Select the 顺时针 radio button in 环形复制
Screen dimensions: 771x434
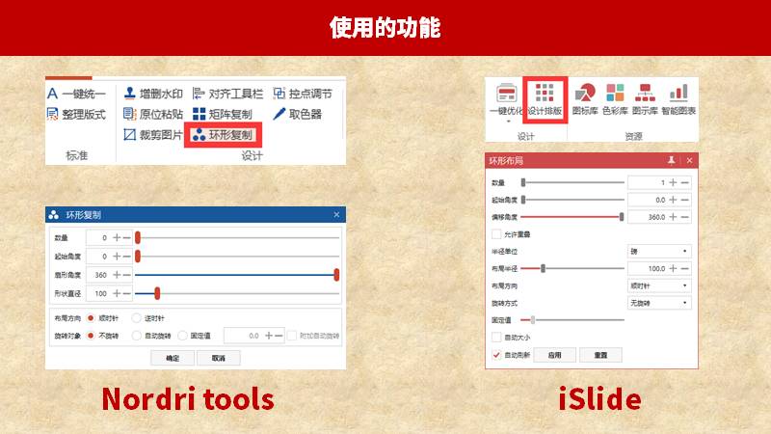[x=91, y=318]
